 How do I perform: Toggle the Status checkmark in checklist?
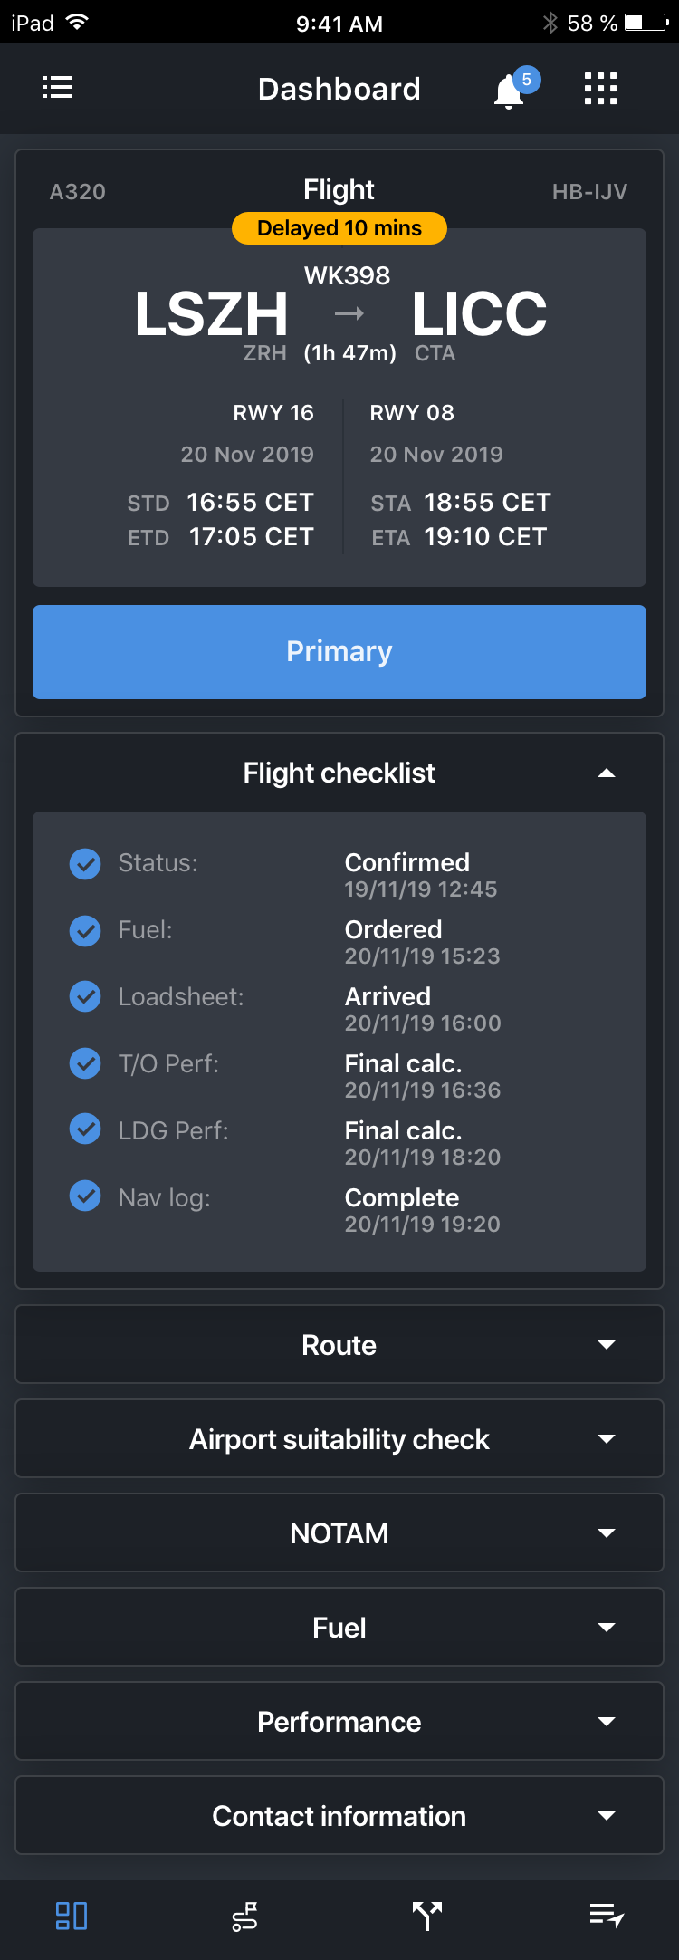85,864
